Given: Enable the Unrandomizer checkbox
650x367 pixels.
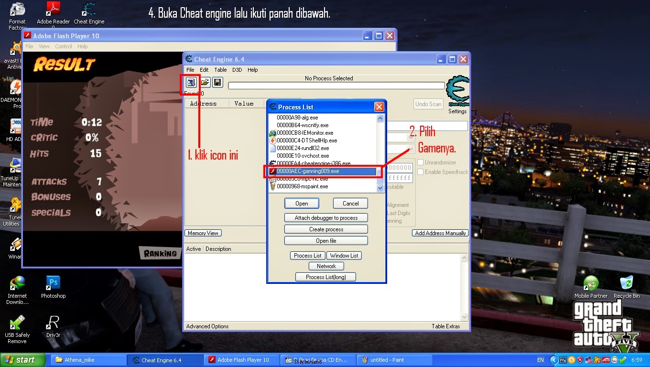Looking at the screenshot, I should pos(421,162).
